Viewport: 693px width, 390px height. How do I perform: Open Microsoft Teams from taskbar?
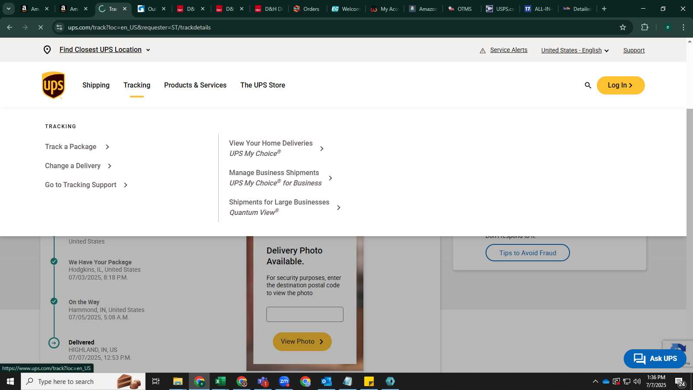click(263, 381)
